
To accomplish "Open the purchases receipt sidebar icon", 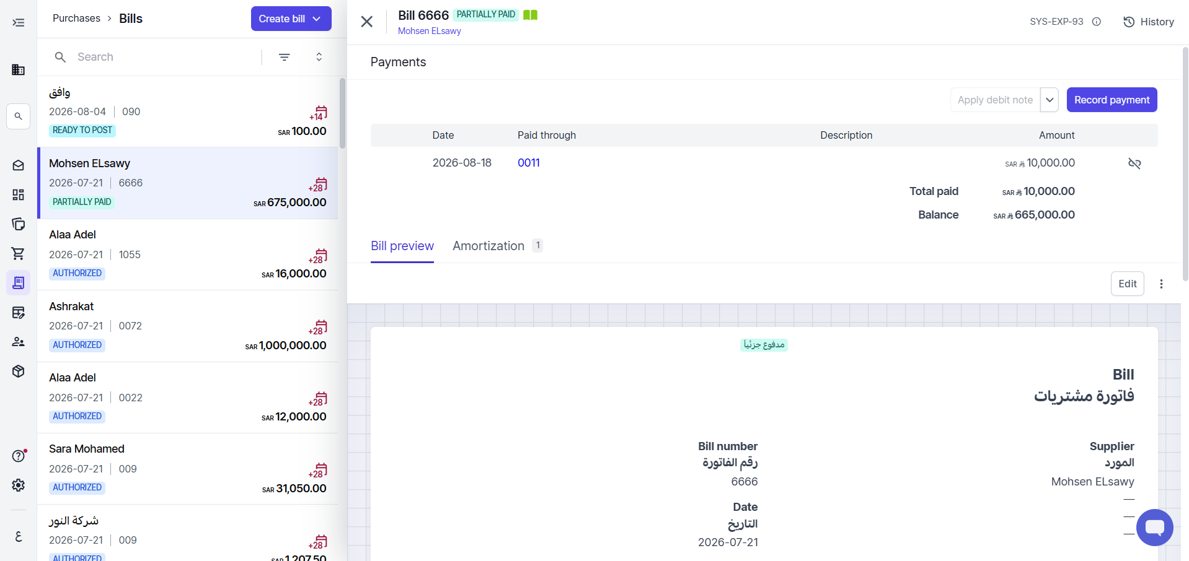I will 19,283.
